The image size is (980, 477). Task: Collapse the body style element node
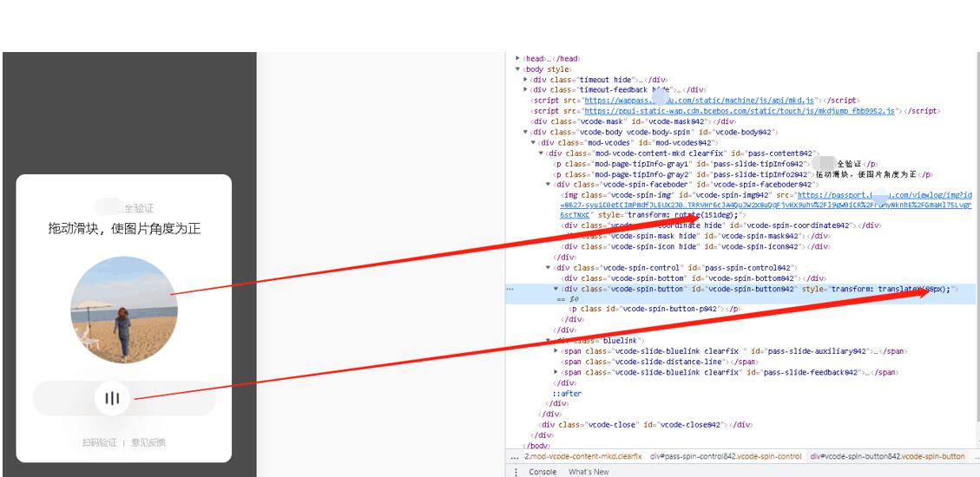click(518, 69)
